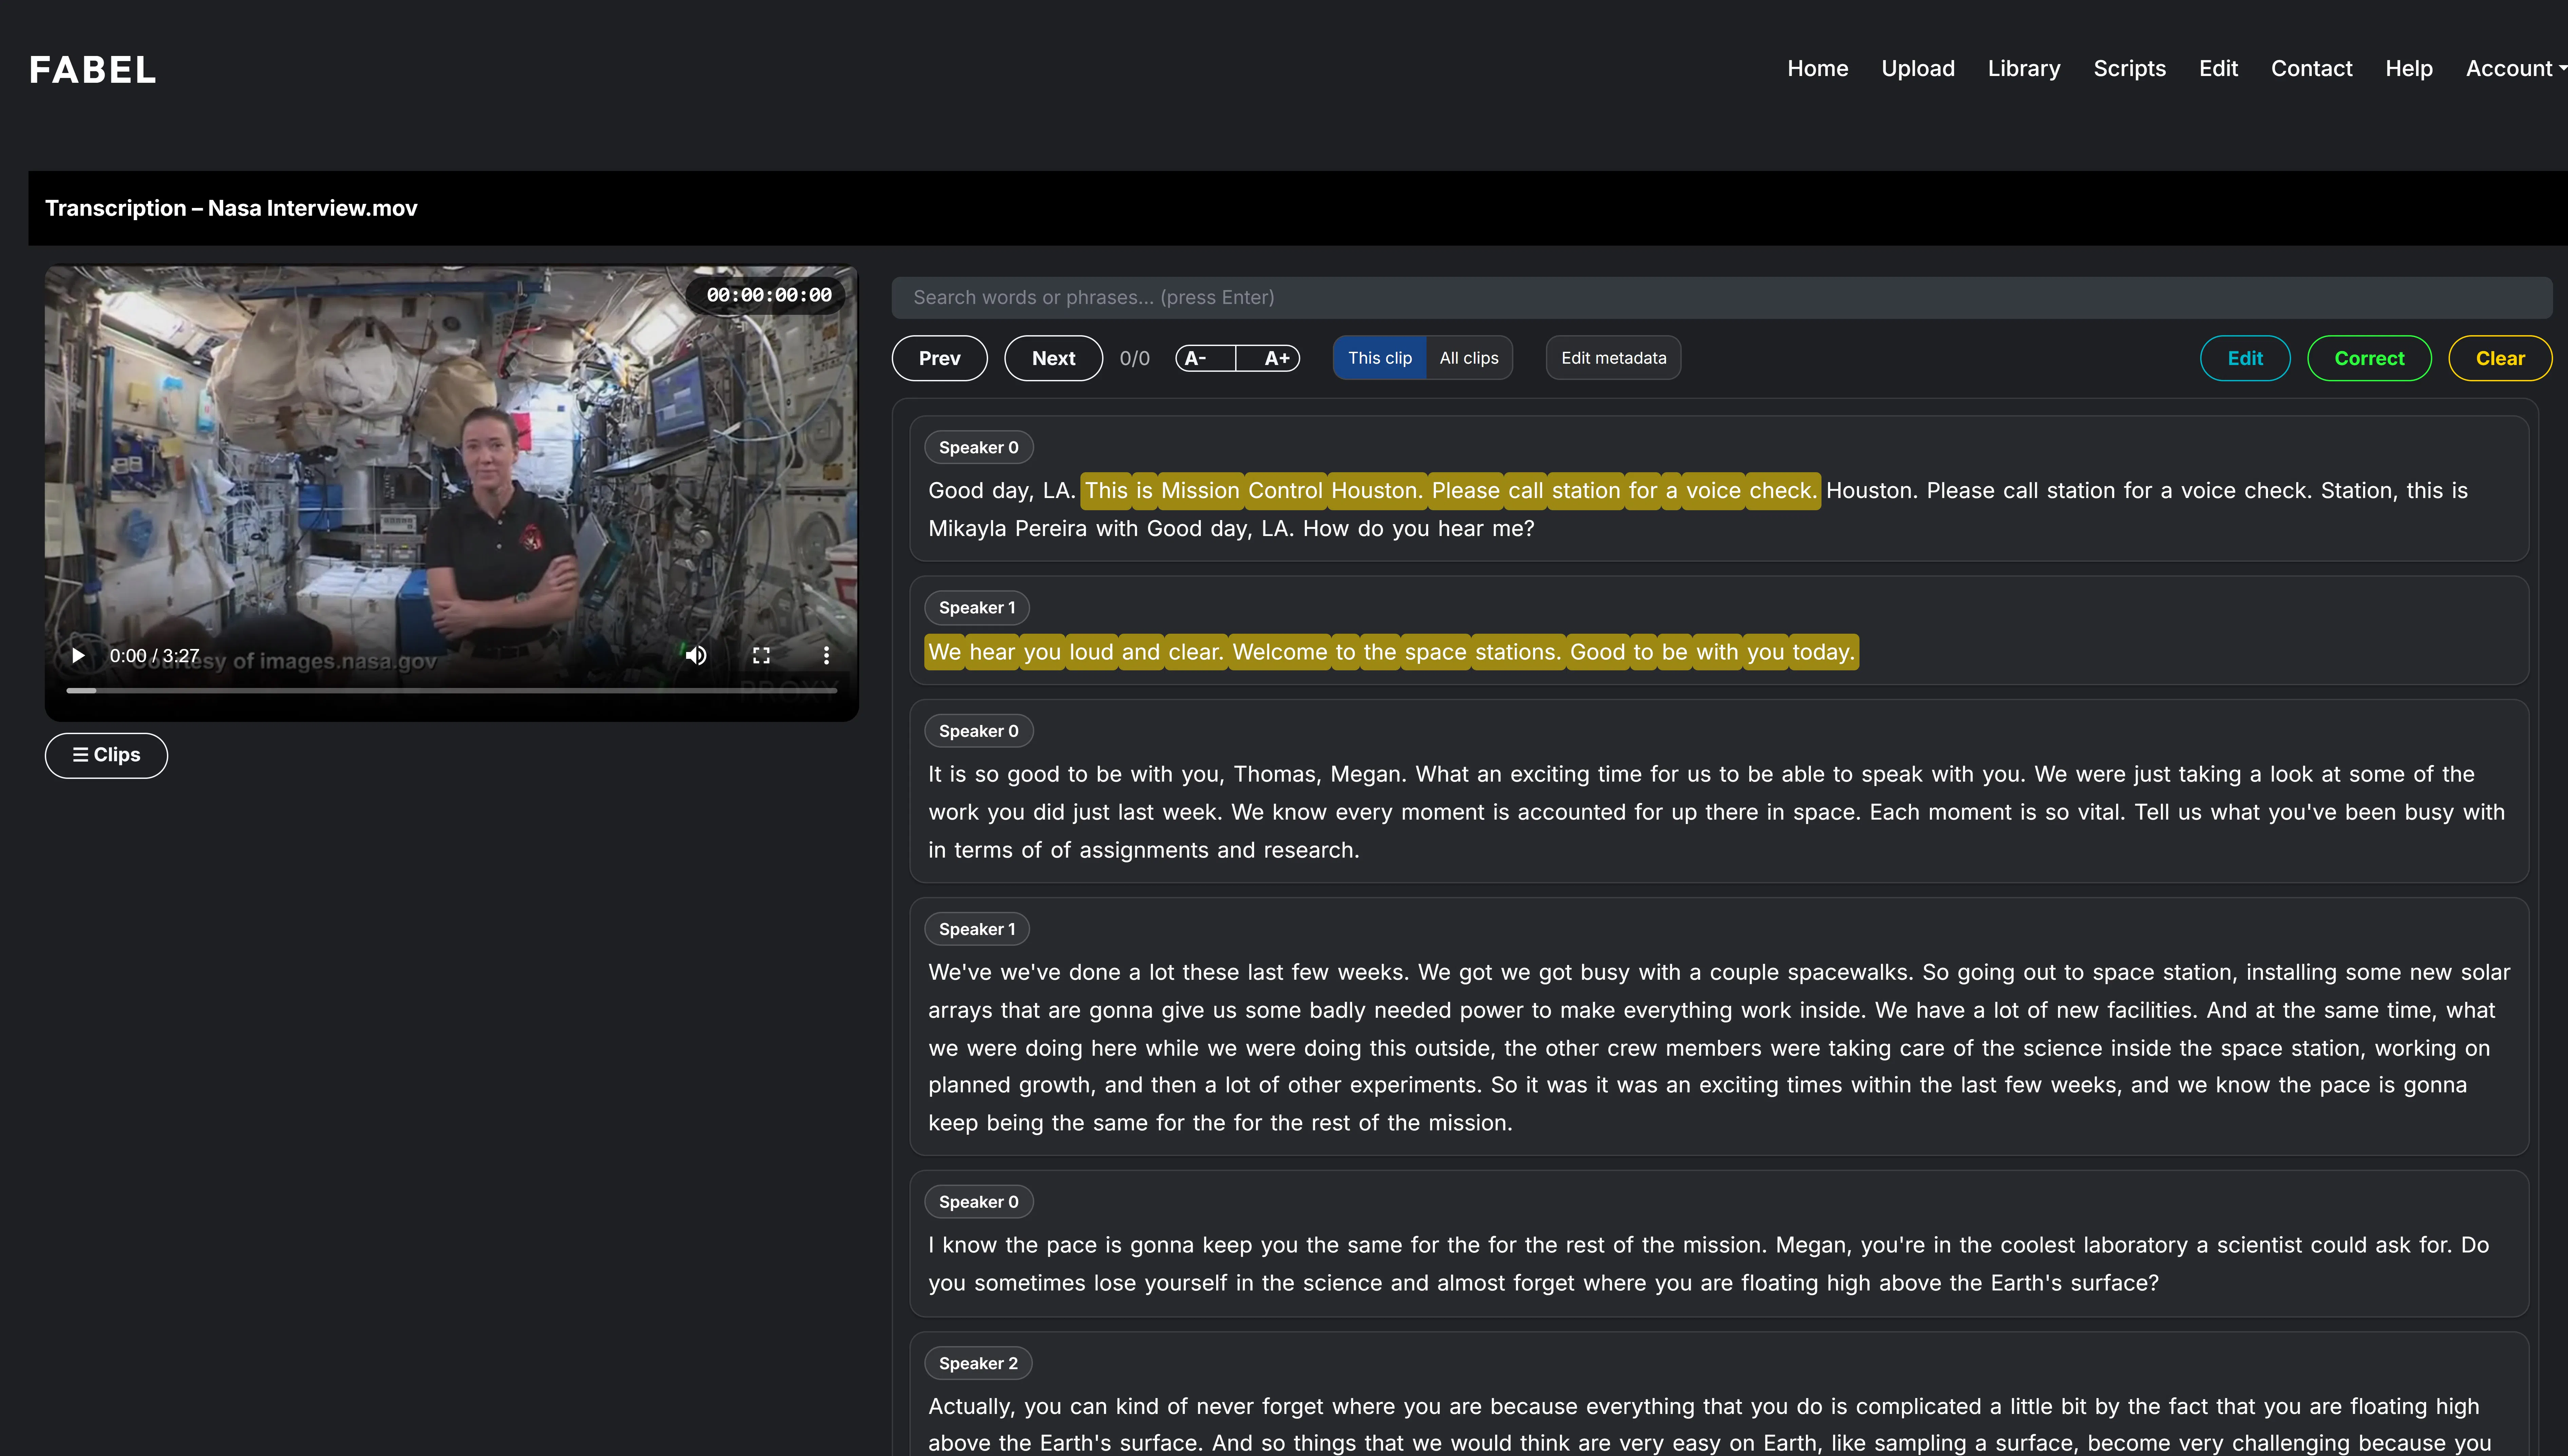The image size is (2568, 1456).
Task: Click the green Correct button
Action: [2369, 358]
